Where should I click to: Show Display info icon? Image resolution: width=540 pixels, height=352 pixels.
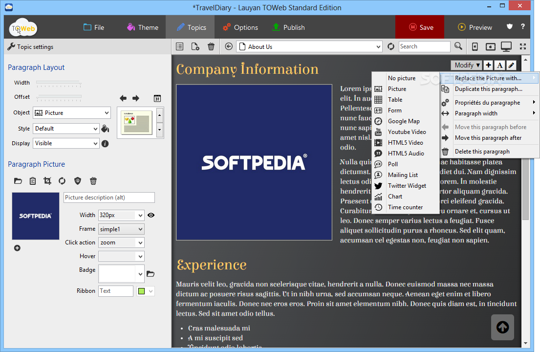pos(105,144)
